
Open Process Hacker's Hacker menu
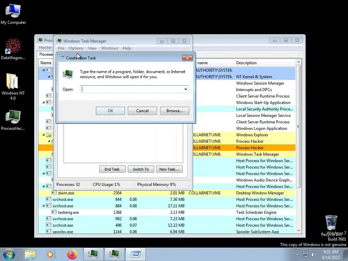tap(45, 48)
